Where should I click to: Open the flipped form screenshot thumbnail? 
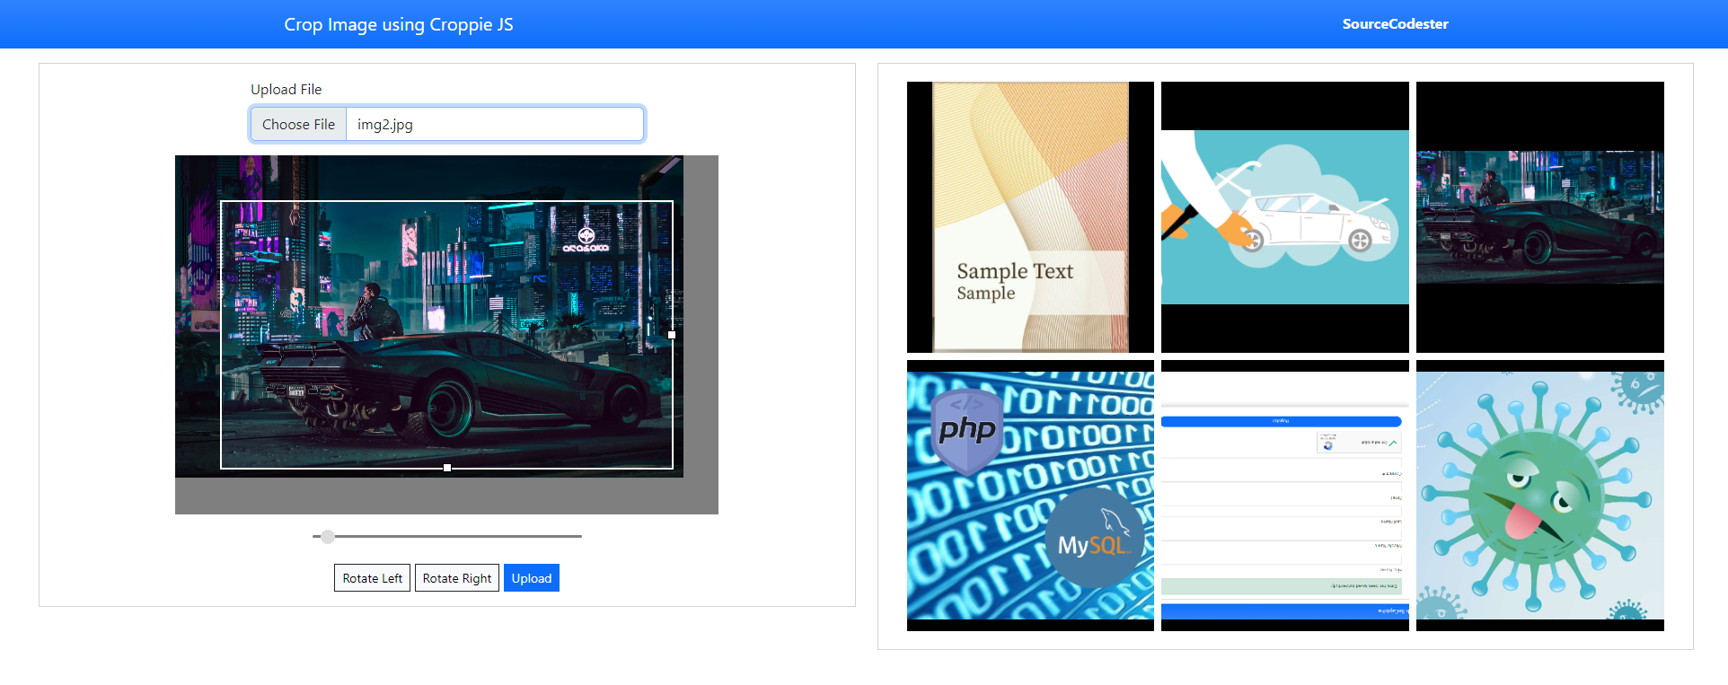(1284, 496)
